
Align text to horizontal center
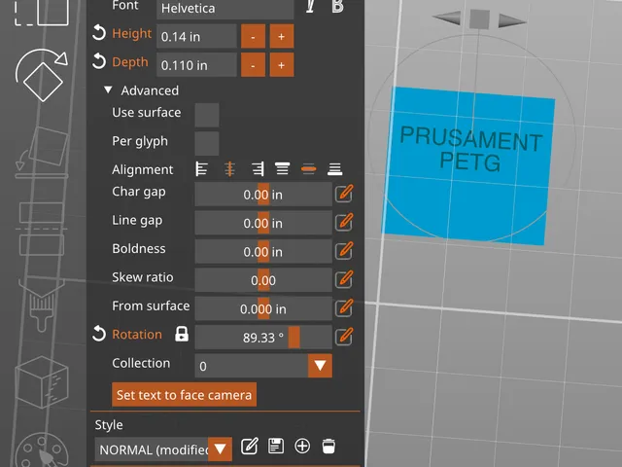click(x=229, y=169)
